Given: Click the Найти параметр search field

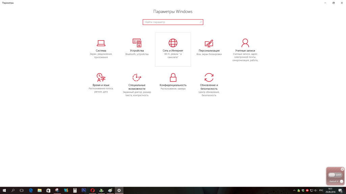Looking at the screenshot, I should tap(173, 22).
